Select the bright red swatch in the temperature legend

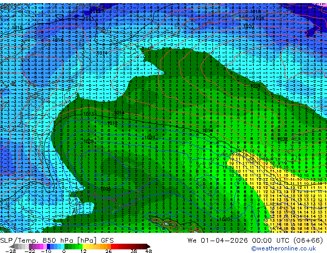[112, 246]
